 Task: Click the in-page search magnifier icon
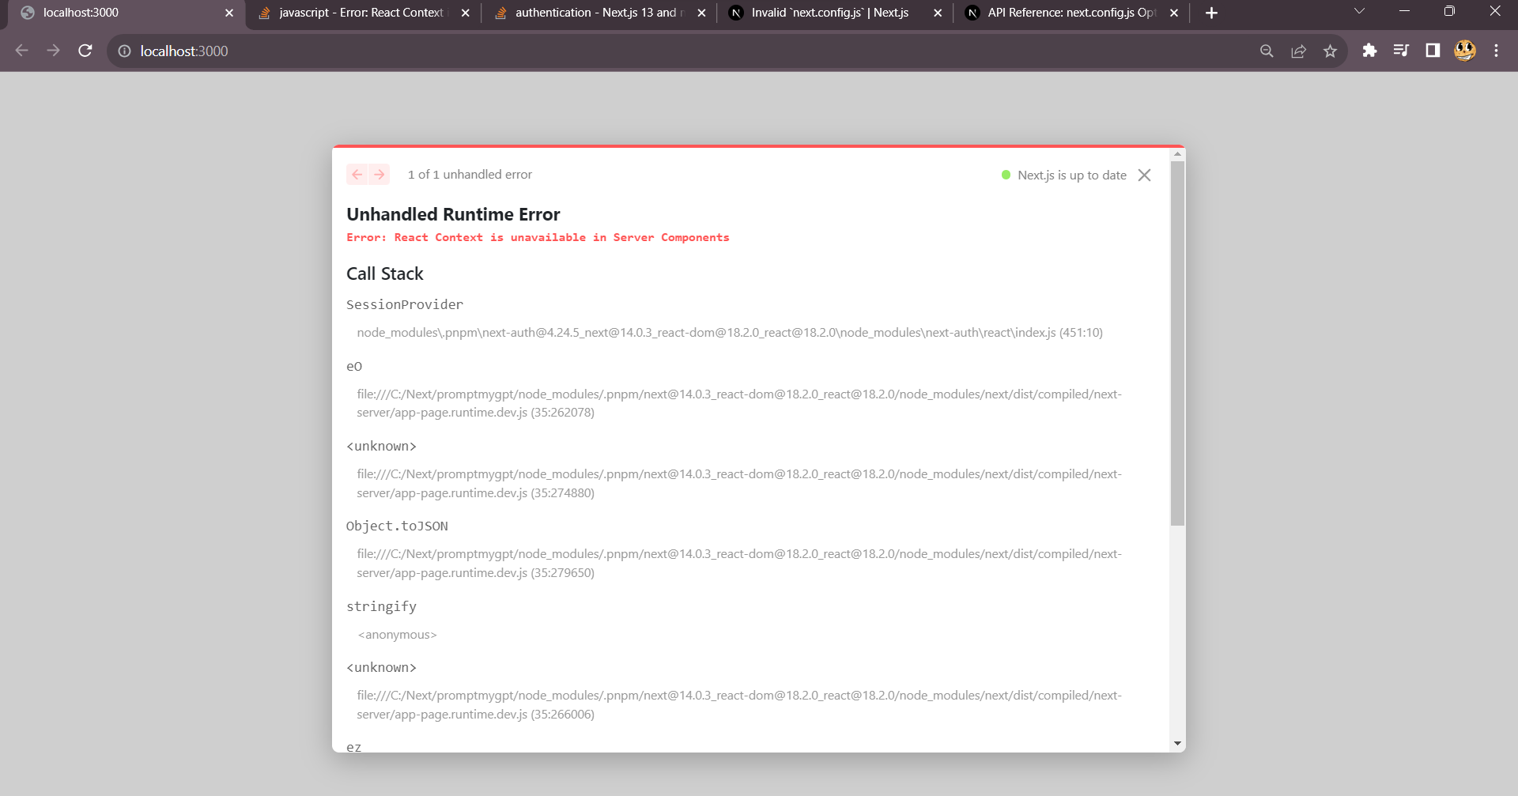click(1267, 51)
